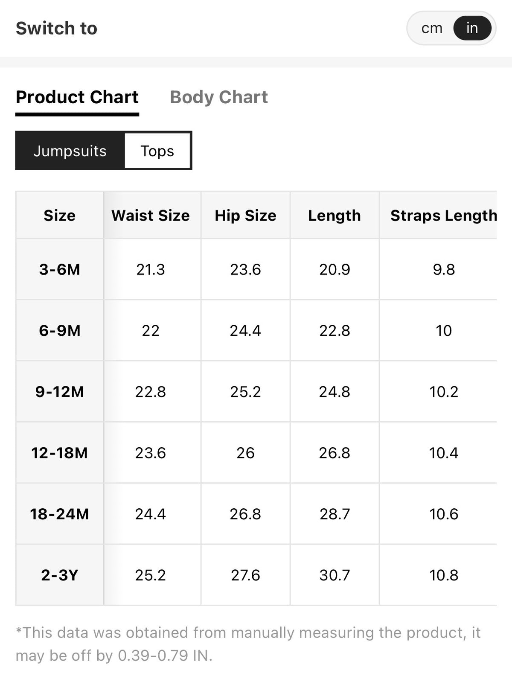Screen dimensions: 512x679
Task: Click the Straps Length column header
Action: click(x=444, y=215)
